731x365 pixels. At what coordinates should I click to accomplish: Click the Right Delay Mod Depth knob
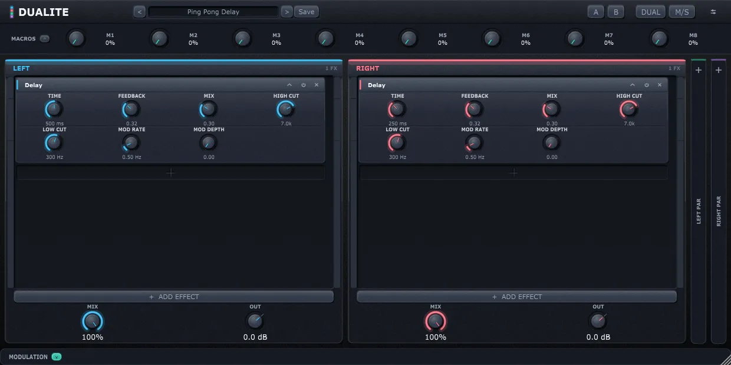click(x=552, y=142)
